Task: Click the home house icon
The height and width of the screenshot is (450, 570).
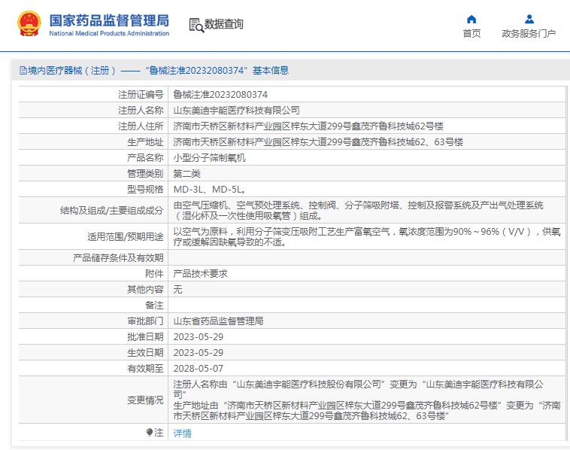Action: 471,19
